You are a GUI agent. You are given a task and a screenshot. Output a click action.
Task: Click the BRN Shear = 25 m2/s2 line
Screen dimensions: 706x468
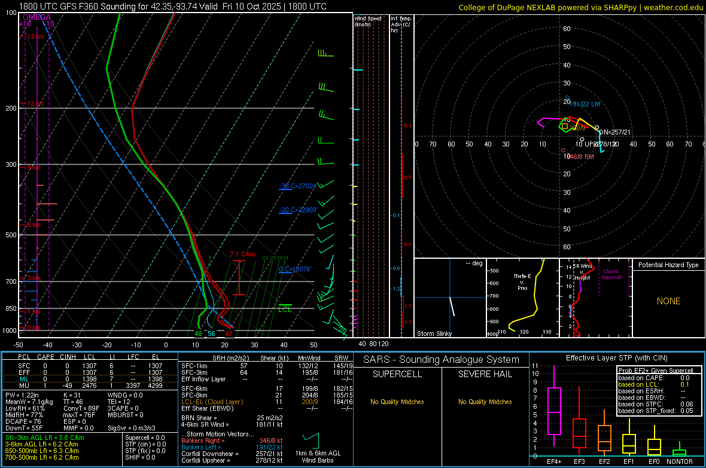(x=232, y=418)
